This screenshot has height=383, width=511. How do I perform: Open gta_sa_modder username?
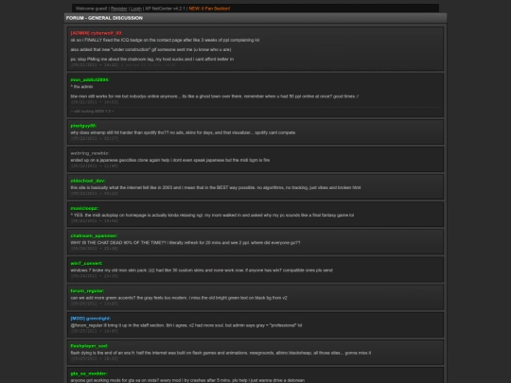(89, 374)
